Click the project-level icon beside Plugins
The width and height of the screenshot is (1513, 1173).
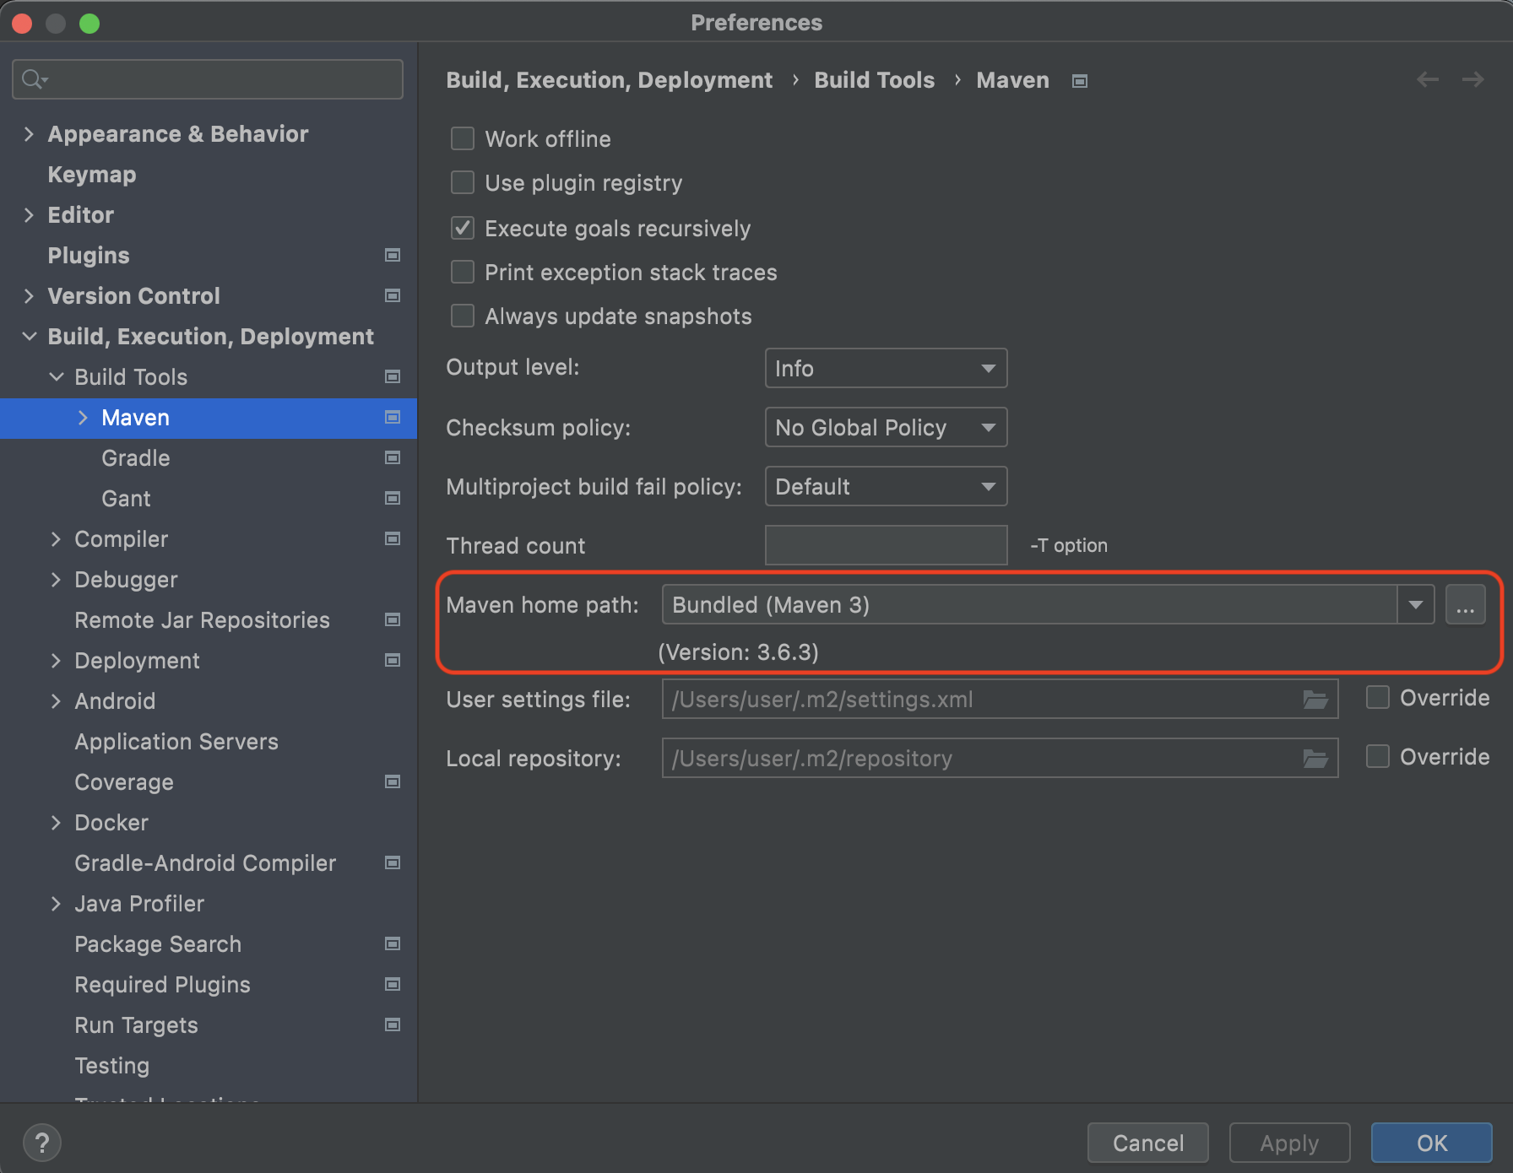click(x=393, y=255)
